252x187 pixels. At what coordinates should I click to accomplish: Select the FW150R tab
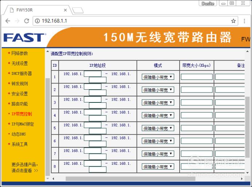coord(38,10)
